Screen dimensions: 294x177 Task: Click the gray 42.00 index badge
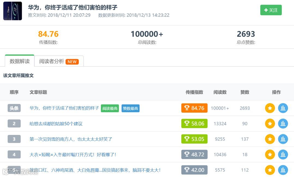[x=194, y=170]
